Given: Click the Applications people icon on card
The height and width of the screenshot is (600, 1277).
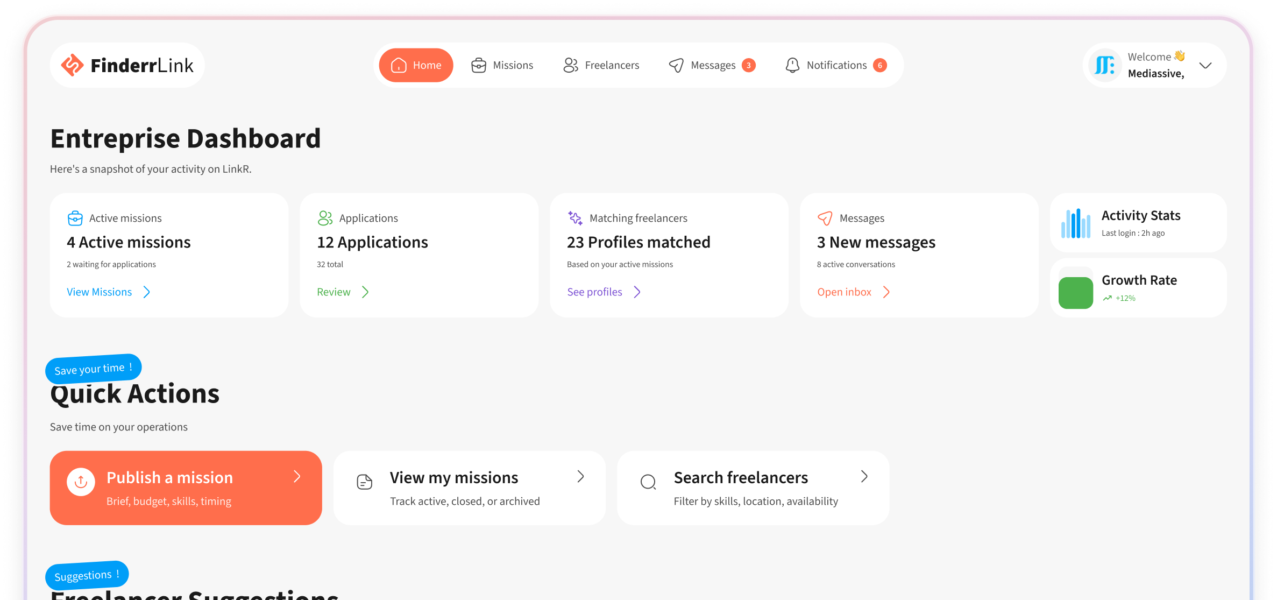Looking at the screenshot, I should [x=325, y=218].
